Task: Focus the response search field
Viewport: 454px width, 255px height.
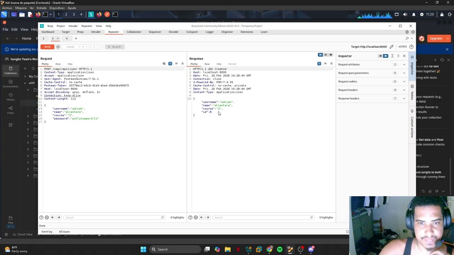Action: pos(263,217)
